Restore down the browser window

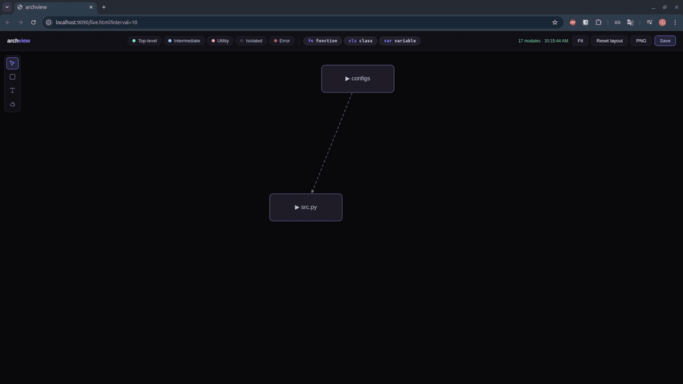point(665,7)
